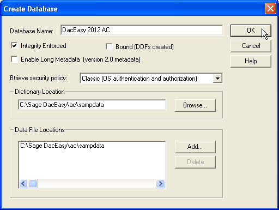Close the Create Database window

pyautogui.click(x=270, y=9)
